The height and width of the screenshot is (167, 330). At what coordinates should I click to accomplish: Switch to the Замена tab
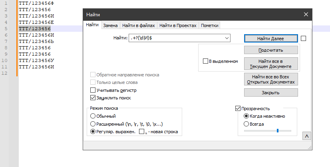pyautogui.click(x=110, y=25)
